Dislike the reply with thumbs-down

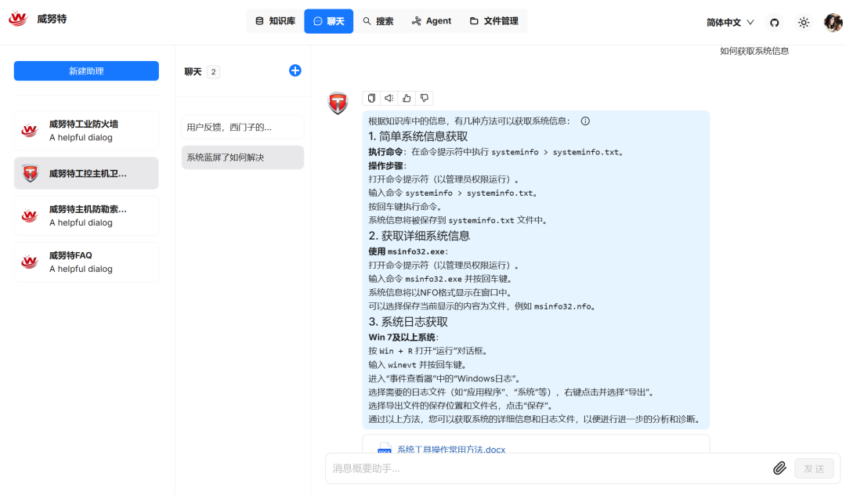click(x=425, y=98)
